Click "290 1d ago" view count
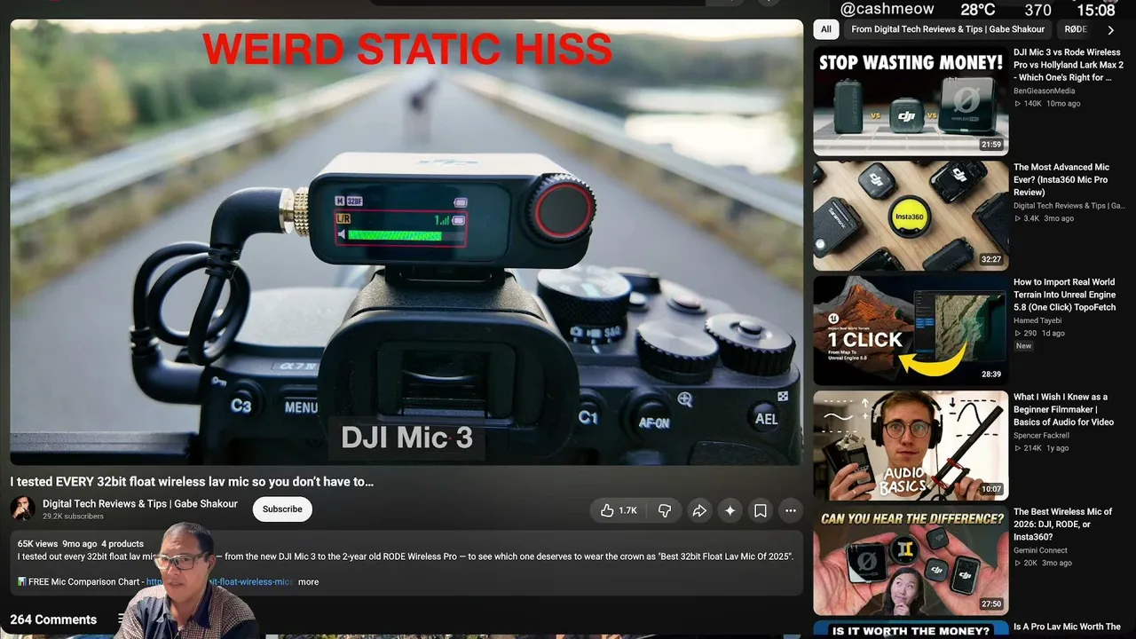The height and width of the screenshot is (639, 1136). [1039, 334]
